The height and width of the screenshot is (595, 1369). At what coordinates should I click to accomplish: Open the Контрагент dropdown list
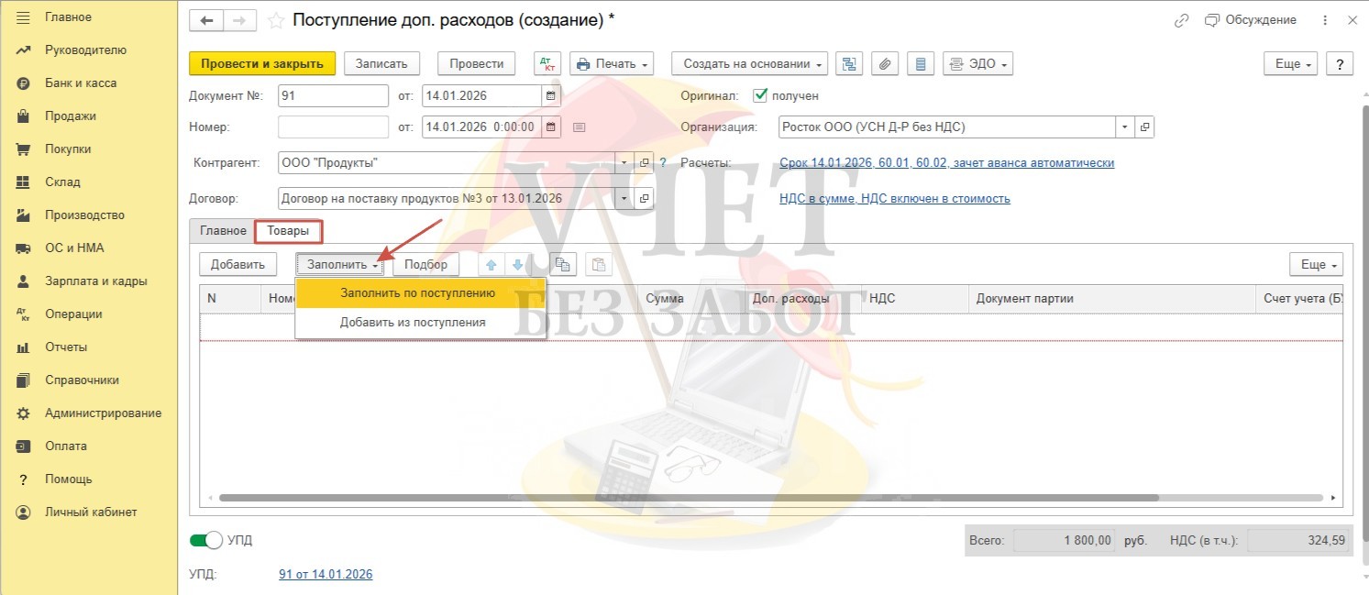click(624, 163)
